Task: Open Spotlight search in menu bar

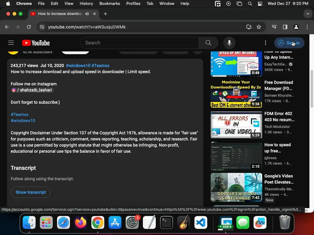Action: coord(250,4)
